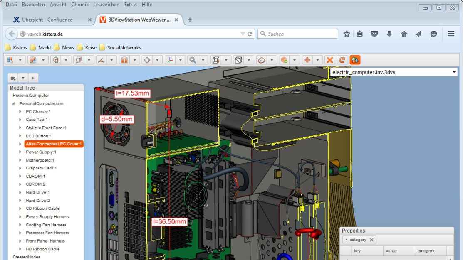Click the add-box package icon

284,60
